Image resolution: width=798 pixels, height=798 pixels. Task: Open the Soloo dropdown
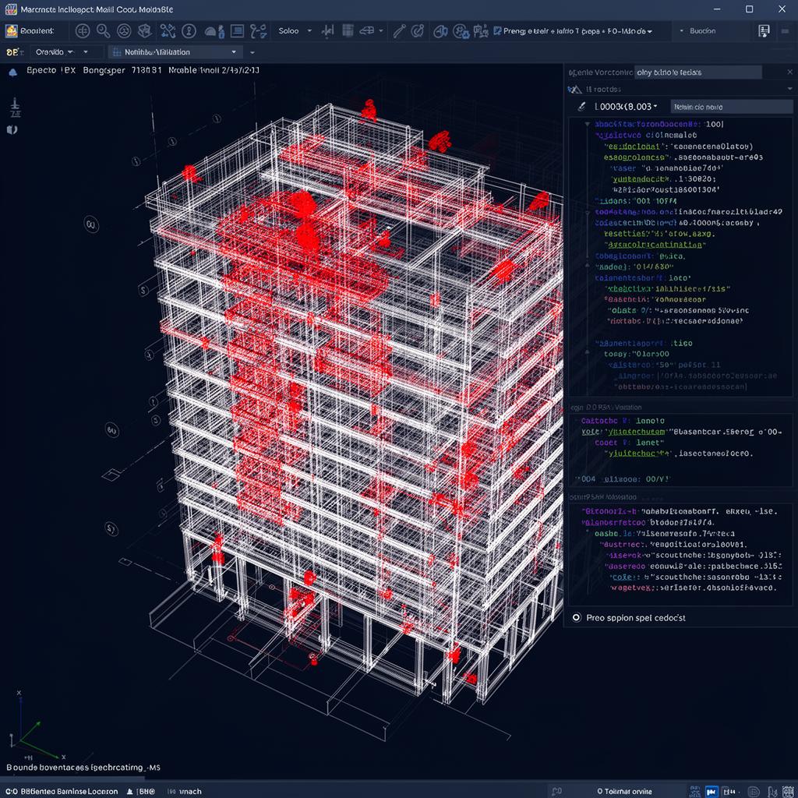(295, 31)
